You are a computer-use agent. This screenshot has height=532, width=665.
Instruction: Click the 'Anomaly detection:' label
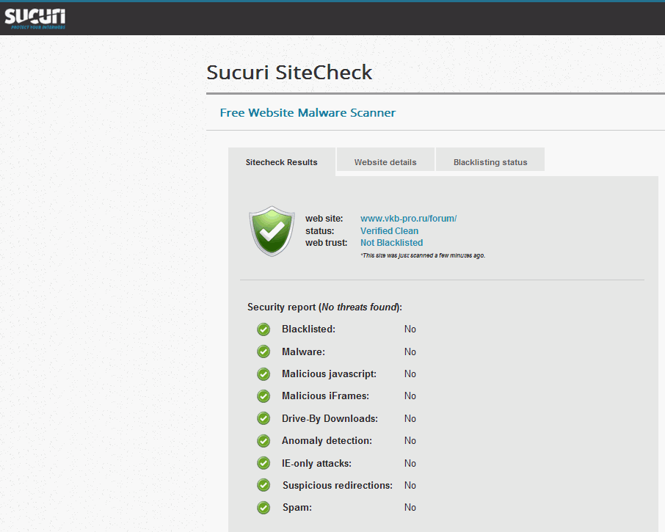(x=327, y=441)
